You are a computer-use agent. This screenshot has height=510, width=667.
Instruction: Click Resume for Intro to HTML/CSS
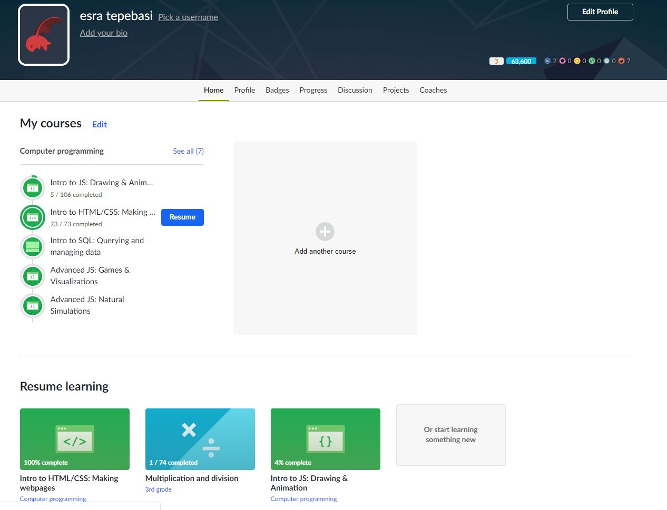(182, 217)
